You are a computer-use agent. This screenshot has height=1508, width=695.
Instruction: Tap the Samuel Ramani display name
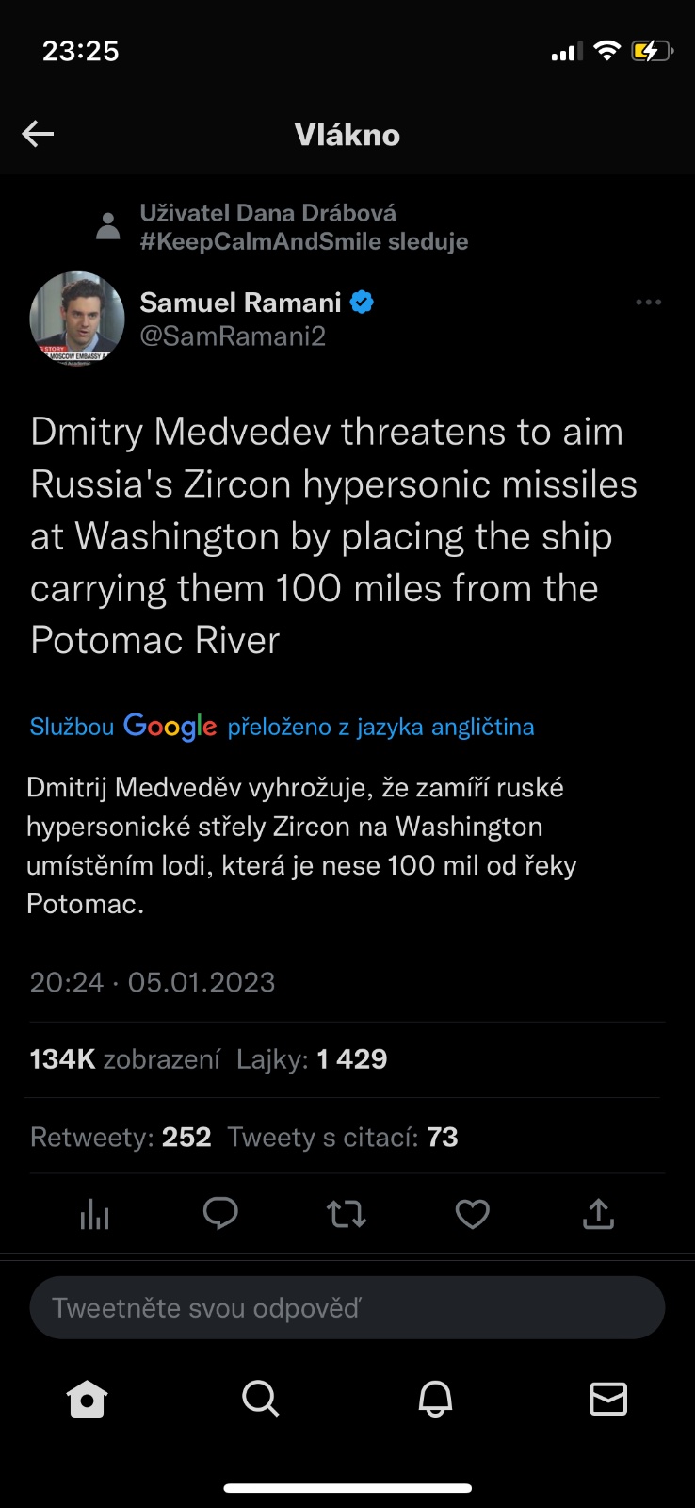pos(240,303)
